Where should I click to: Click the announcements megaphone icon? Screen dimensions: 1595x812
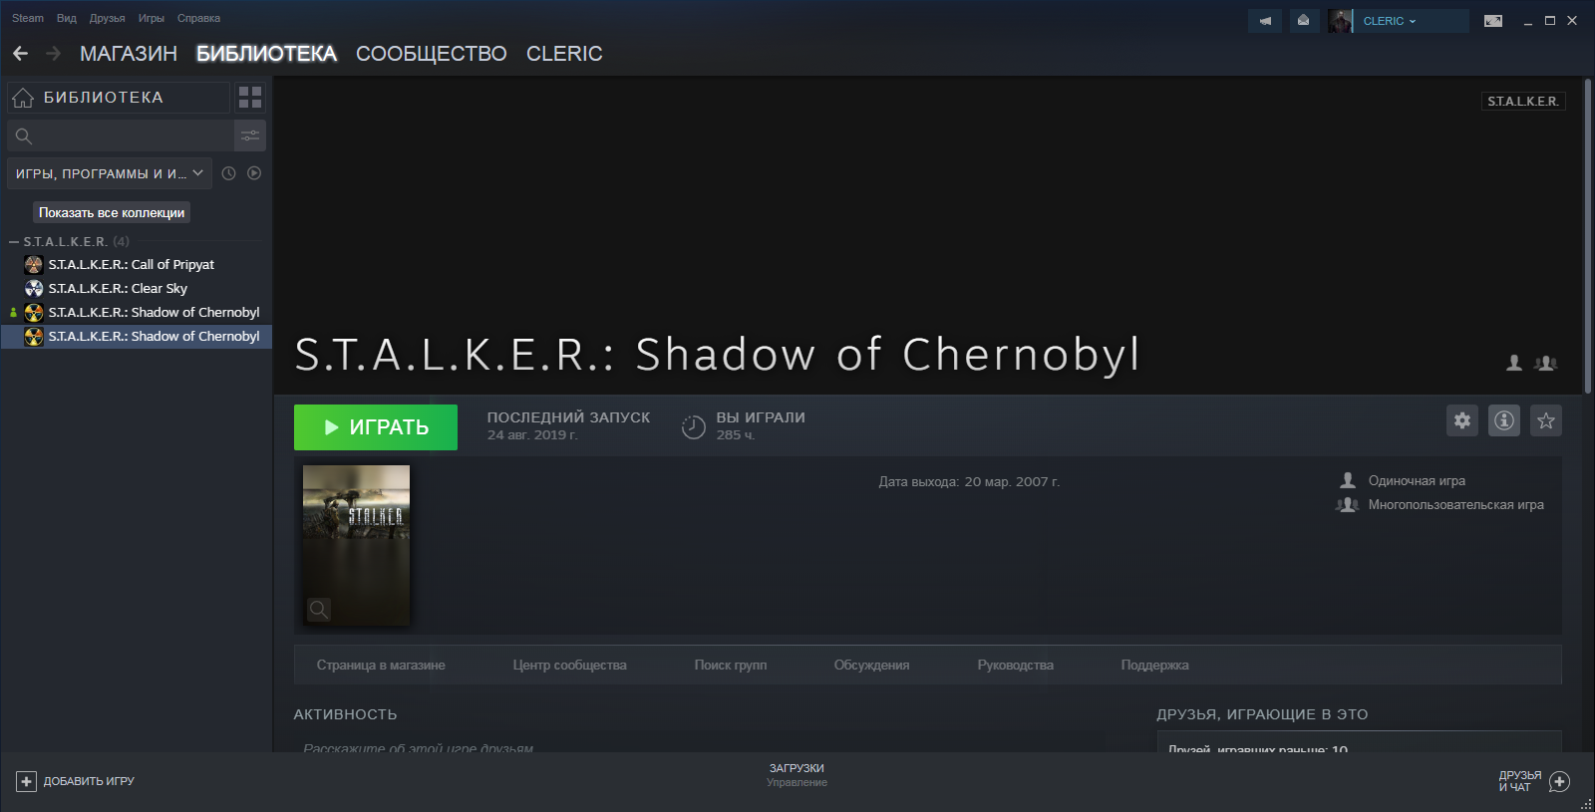tap(1265, 21)
